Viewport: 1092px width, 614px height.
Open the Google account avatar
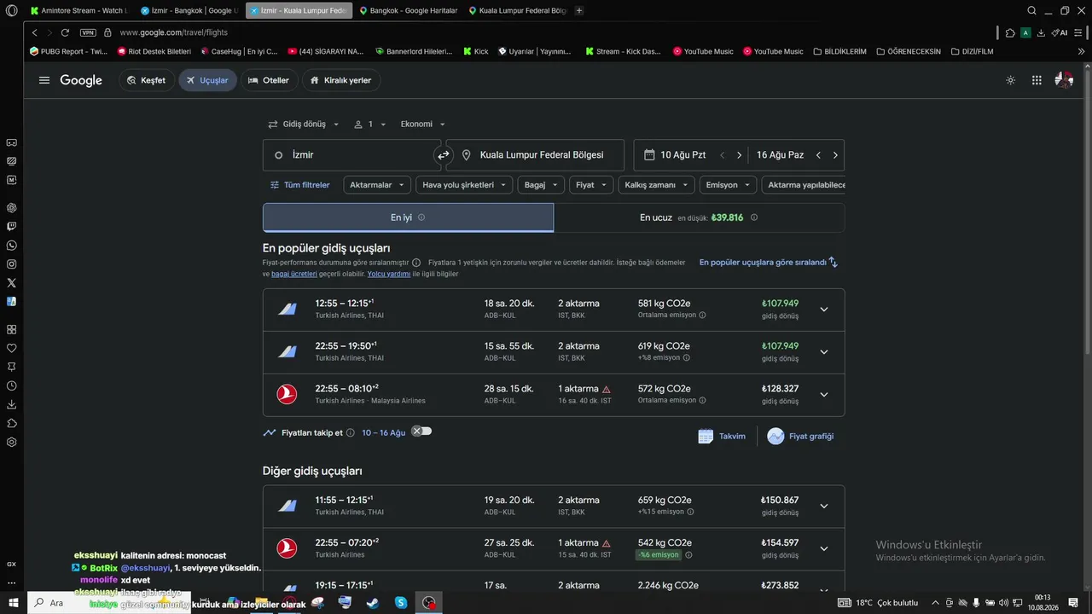pyautogui.click(x=1064, y=80)
